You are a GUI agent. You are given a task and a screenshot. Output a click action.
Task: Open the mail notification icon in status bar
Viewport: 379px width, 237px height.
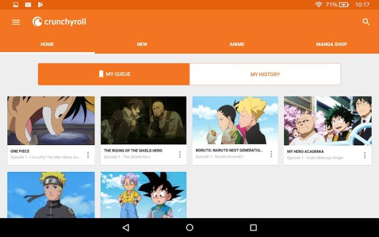click(28, 4)
